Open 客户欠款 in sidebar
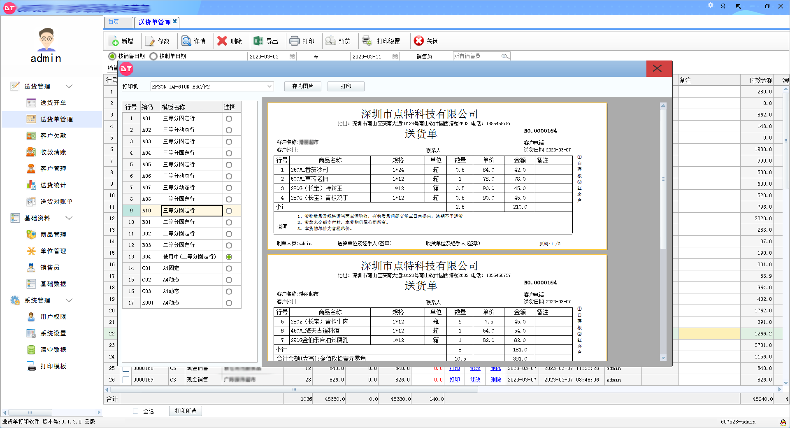Image resolution: width=790 pixels, height=428 pixels. 53,136
